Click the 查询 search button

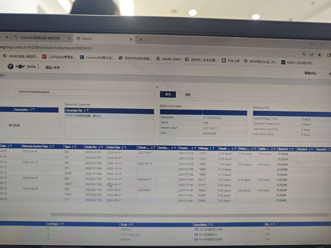tap(168, 94)
